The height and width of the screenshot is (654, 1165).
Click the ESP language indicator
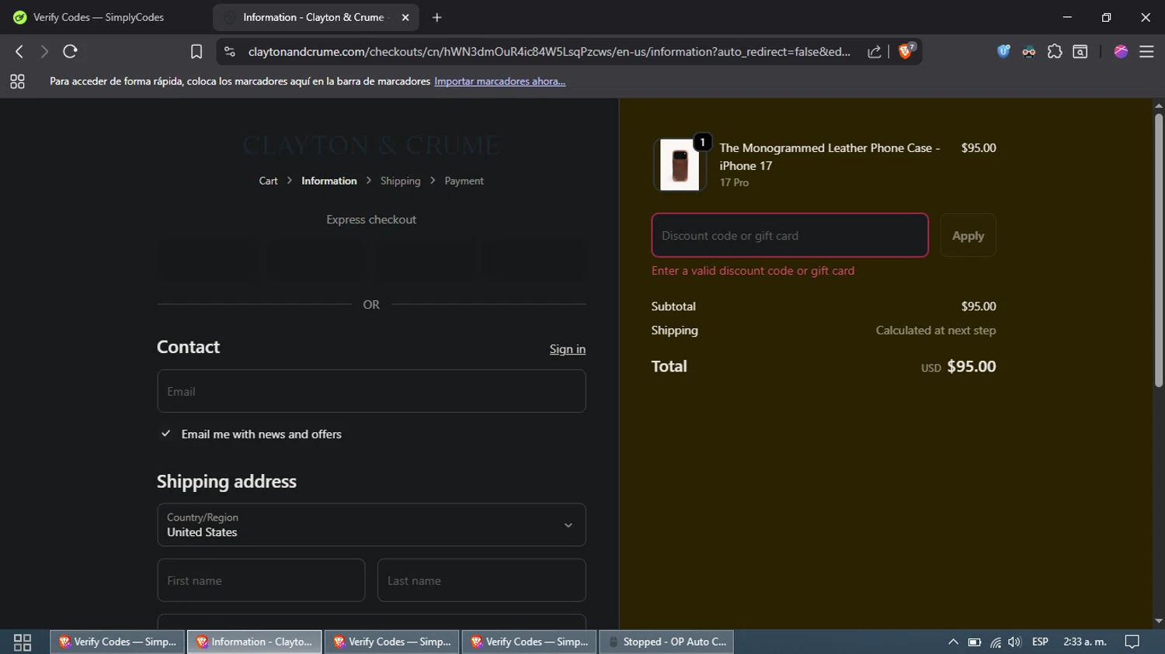coord(1040,642)
